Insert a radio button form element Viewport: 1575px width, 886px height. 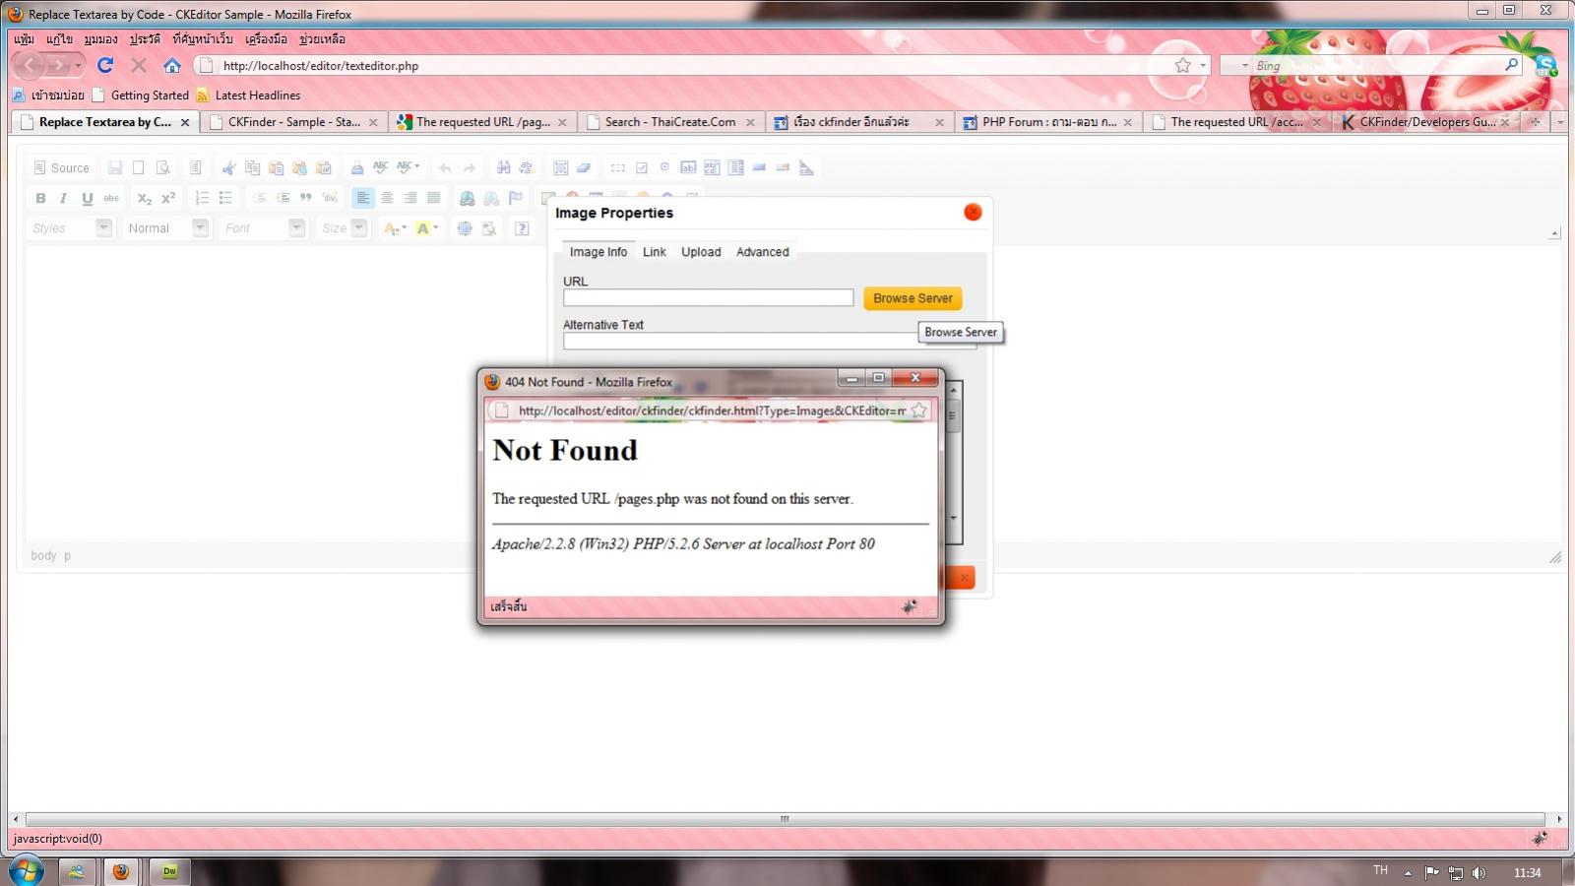pos(664,168)
